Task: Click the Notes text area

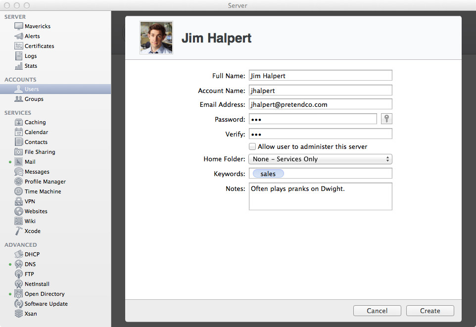Action: [x=320, y=196]
